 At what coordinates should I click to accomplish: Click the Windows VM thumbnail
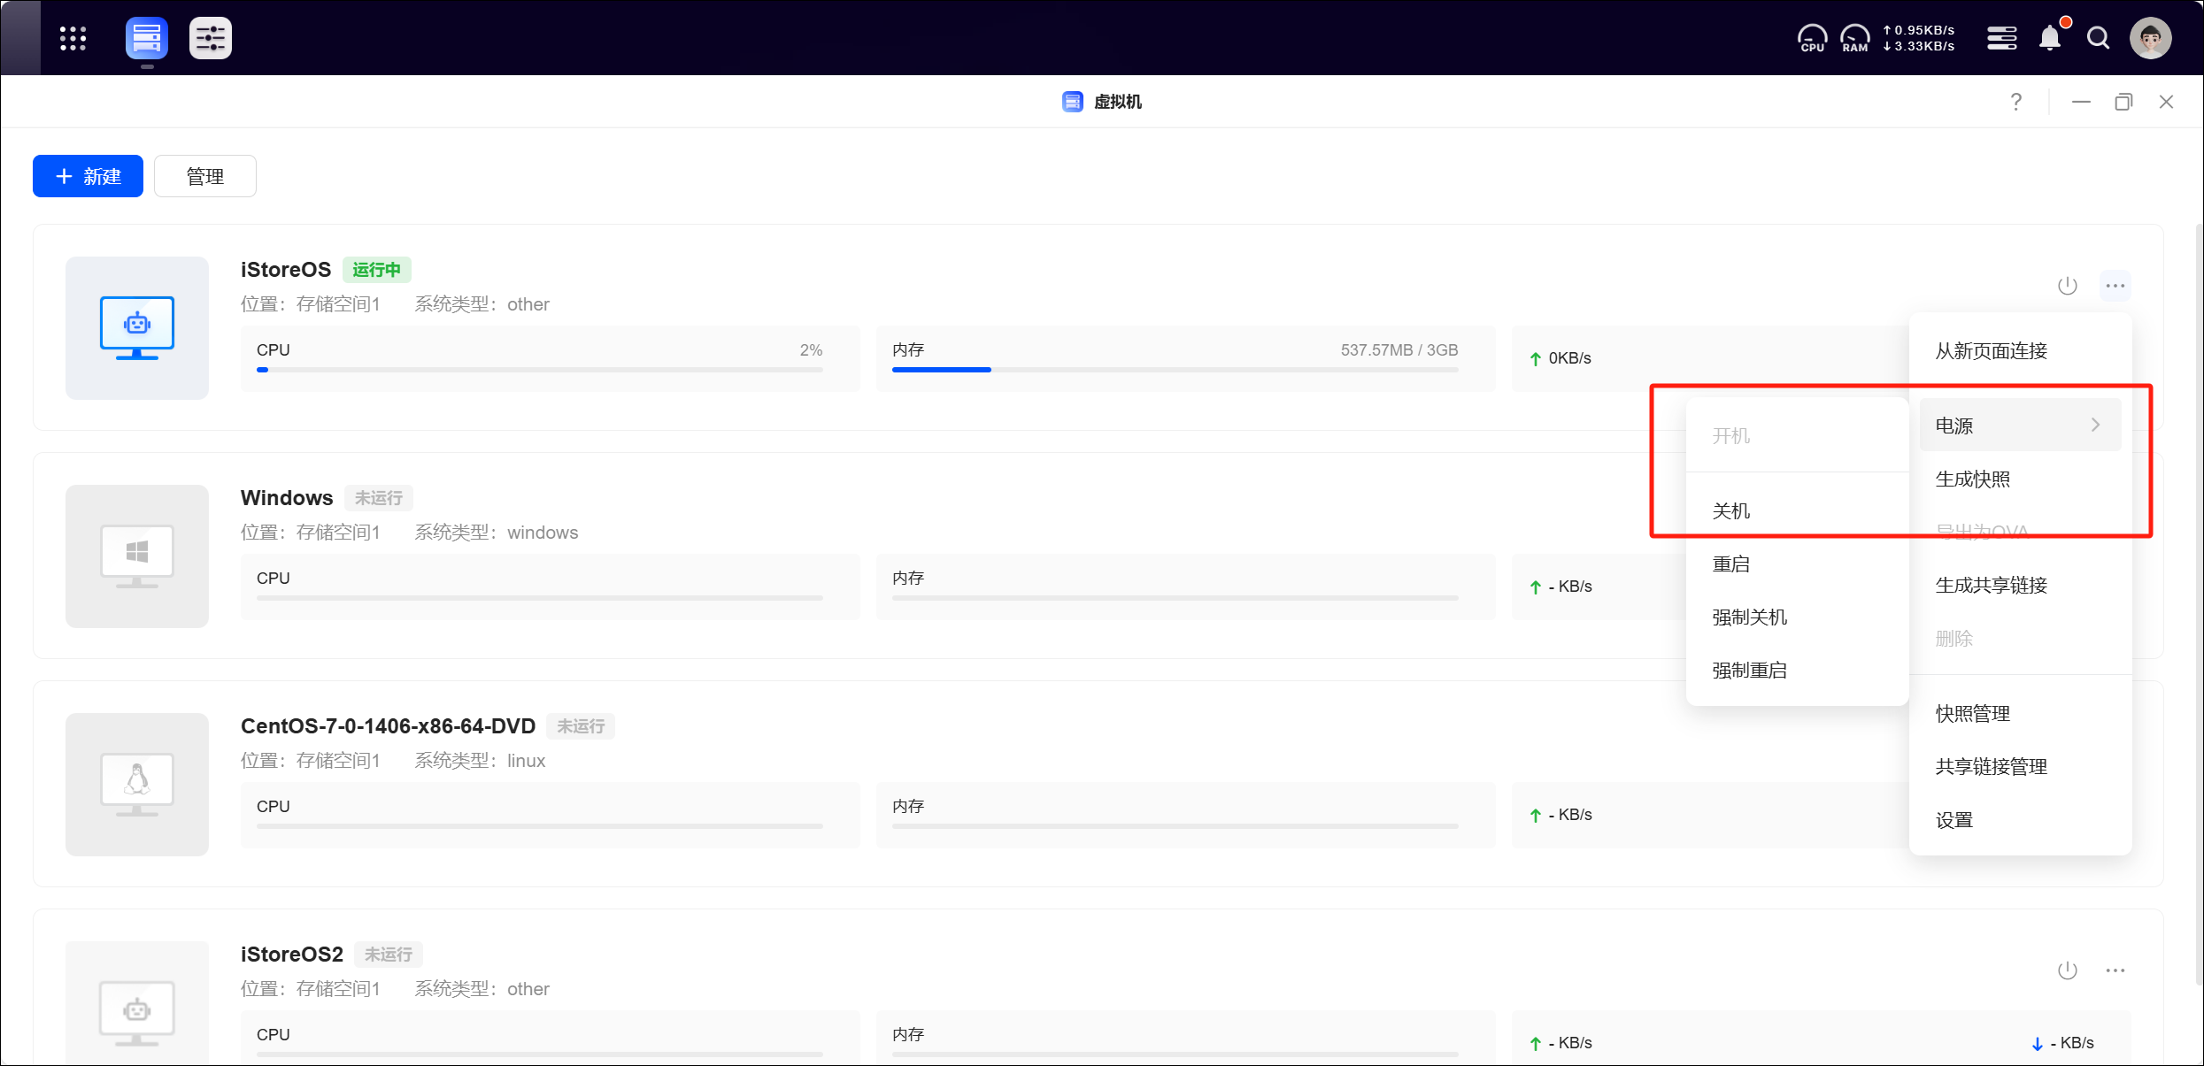coord(137,556)
